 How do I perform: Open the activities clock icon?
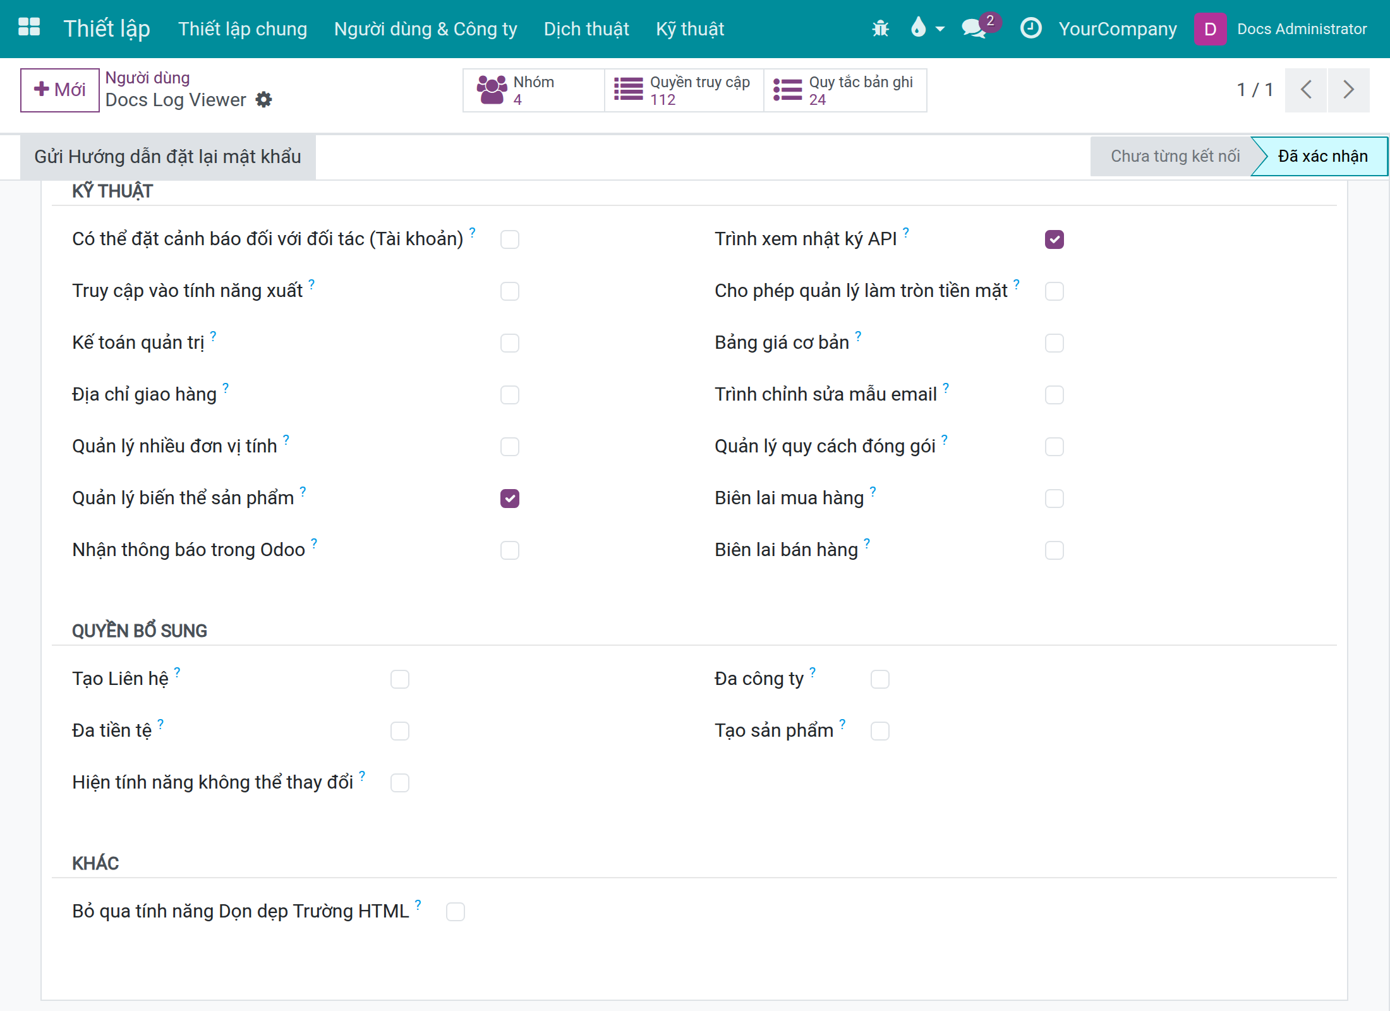click(1031, 28)
